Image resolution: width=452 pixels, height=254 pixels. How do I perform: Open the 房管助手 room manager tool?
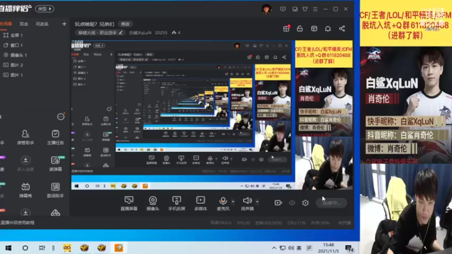25,137
